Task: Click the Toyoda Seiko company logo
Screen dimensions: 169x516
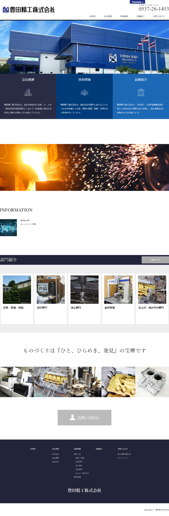Action: coord(29,10)
